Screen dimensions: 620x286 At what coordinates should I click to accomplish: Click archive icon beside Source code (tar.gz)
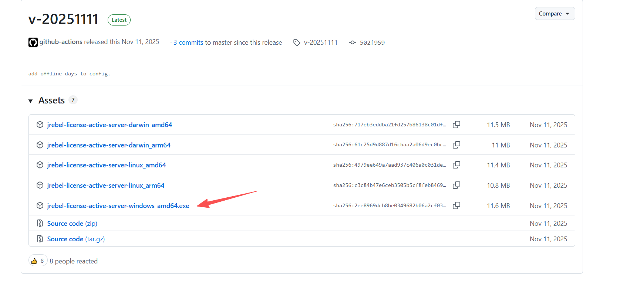40,239
